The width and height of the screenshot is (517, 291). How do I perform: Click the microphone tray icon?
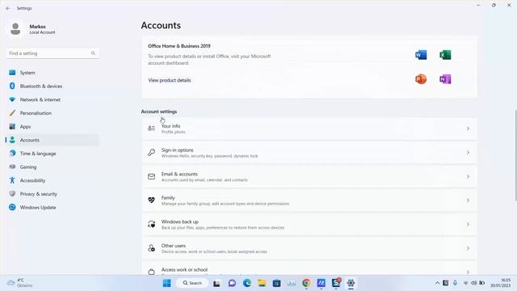455,283
